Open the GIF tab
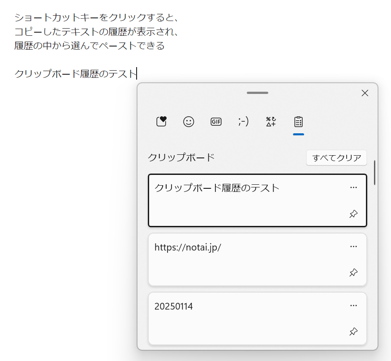Viewport: 391px width, 361px height. (x=216, y=122)
